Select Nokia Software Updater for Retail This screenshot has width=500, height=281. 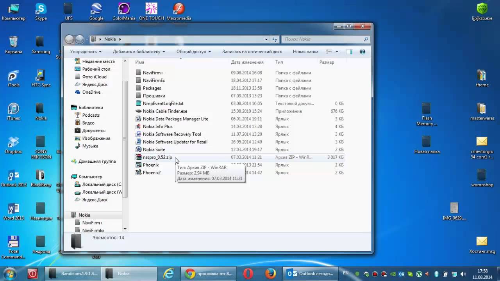(x=175, y=142)
